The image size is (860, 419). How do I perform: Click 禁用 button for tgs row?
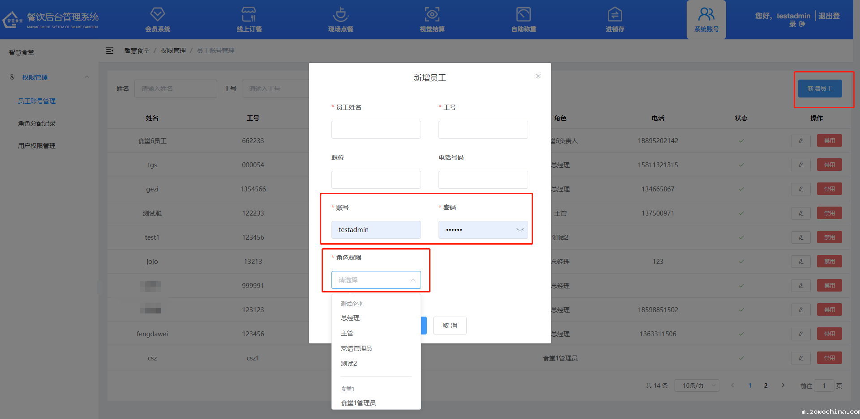(829, 165)
